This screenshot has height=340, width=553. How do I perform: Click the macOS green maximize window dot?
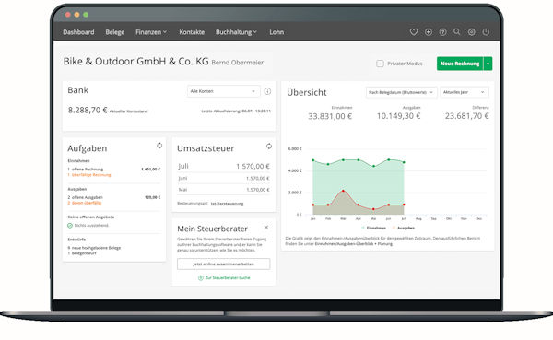pos(86,15)
